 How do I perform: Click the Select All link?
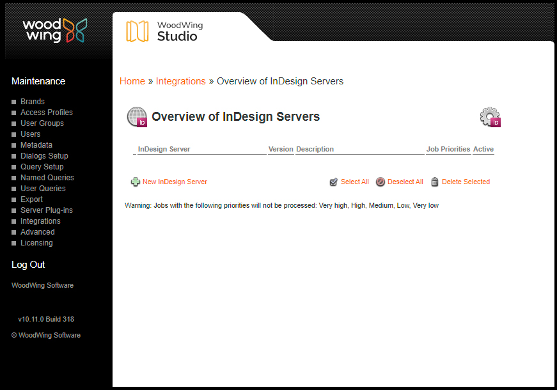(355, 182)
